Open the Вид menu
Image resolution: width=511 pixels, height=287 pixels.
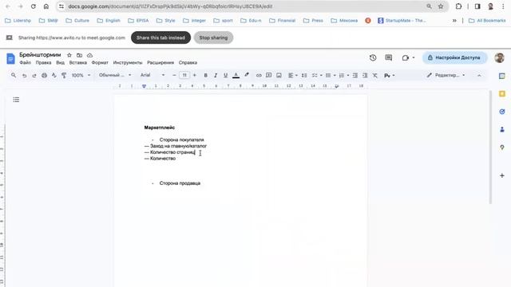point(61,62)
